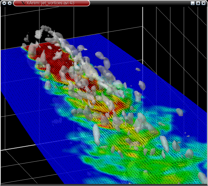The height and width of the screenshot is (186, 208).
Task: Select the XAnim jet_vortices.avi title tab
Action: coord(52,3)
